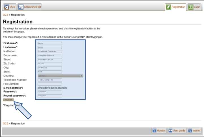Click the Imprint paragraph icon
The image size is (204, 137).
click(x=190, y=131)
